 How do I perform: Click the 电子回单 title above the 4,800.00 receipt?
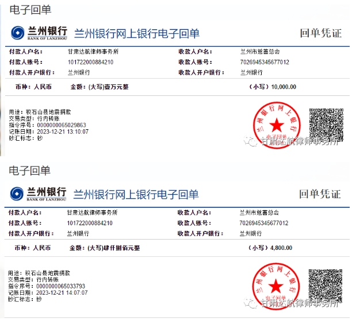[29, 171]
